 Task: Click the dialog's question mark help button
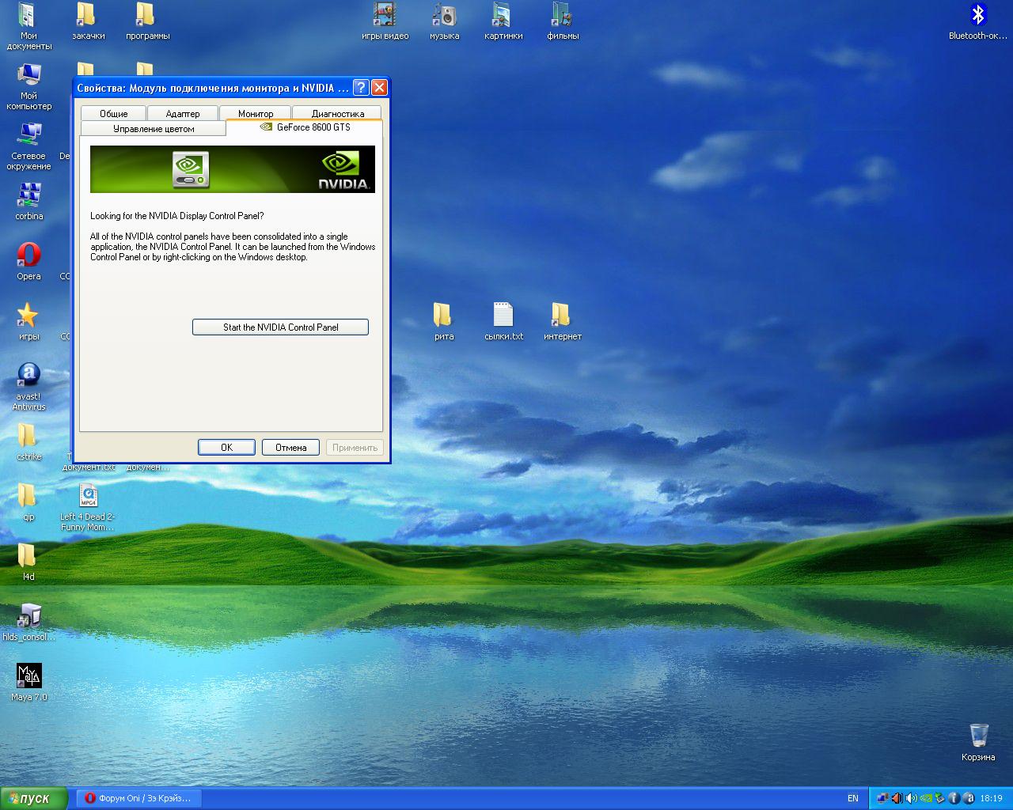(360, 88)
